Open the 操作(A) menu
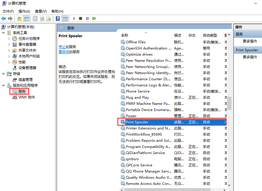 coord(24,11)
